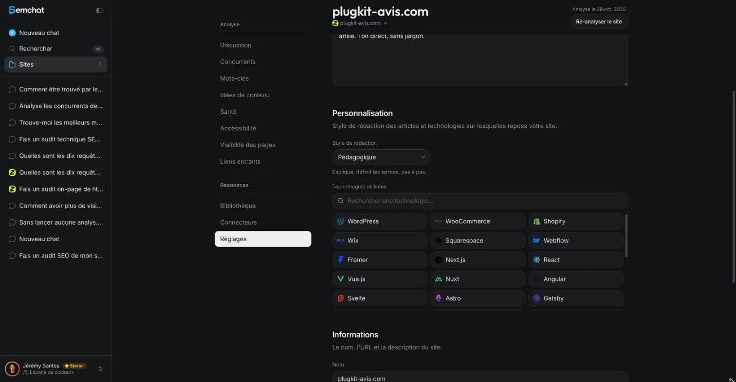This screenshot has height=382, width=736.
Task: Open chat 'Fais un audit technique SE...'
Action: pyautogui.click(x=56, y=139)
